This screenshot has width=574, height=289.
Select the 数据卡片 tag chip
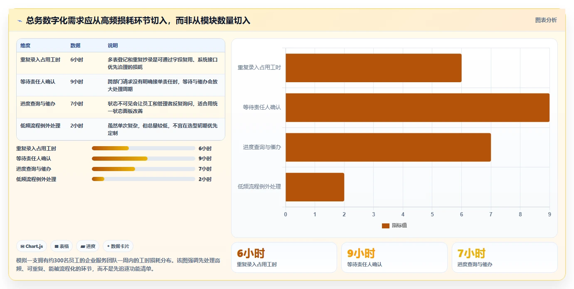point(118,246)
